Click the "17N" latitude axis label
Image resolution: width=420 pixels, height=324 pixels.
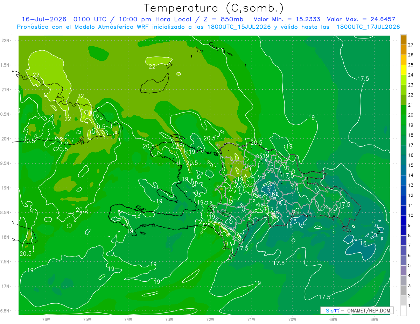pyautogui.click(x=5, y=286)
